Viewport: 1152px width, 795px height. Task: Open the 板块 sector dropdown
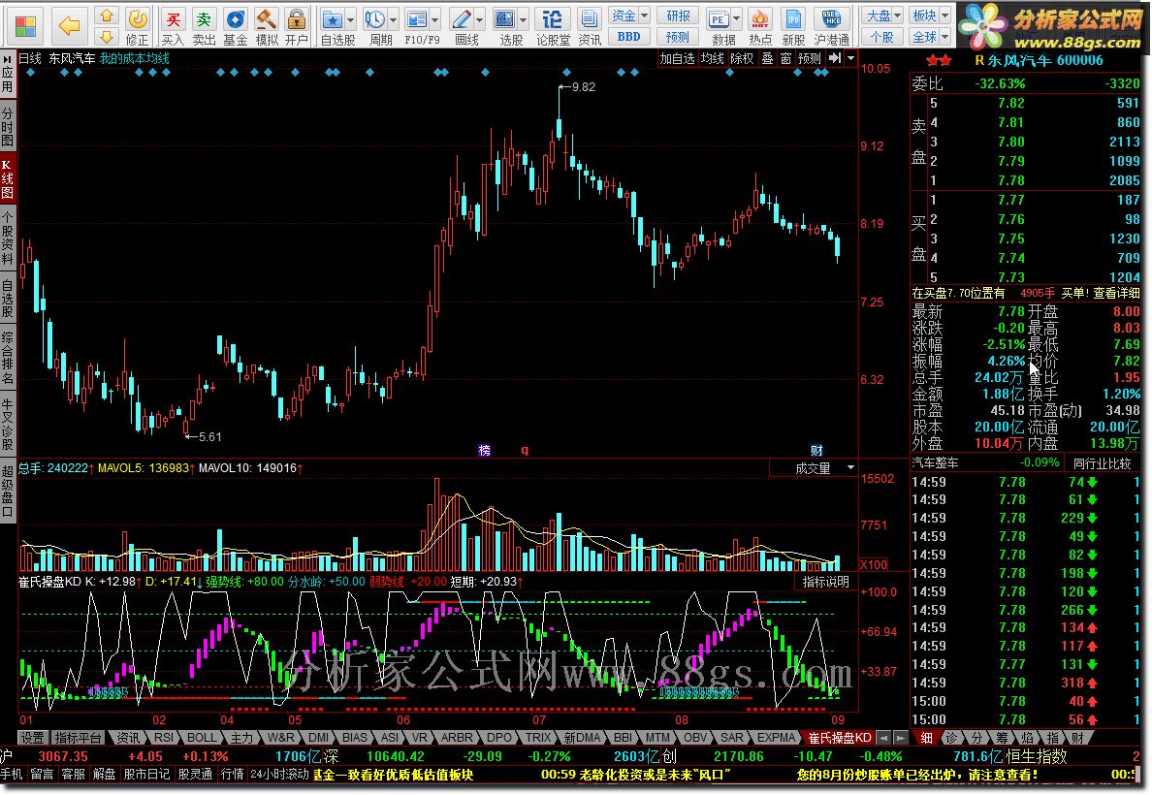(930, 16)
